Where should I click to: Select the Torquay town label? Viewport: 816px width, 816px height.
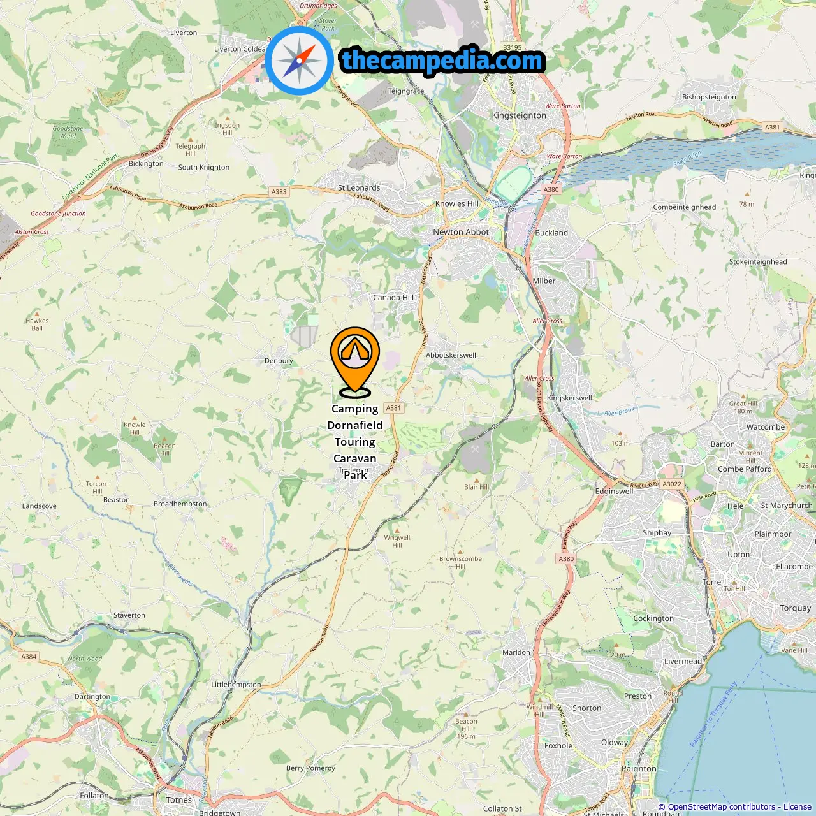coord(796,608)
